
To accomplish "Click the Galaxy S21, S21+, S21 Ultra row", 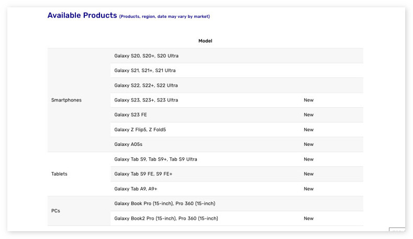I will click(145, 71).
